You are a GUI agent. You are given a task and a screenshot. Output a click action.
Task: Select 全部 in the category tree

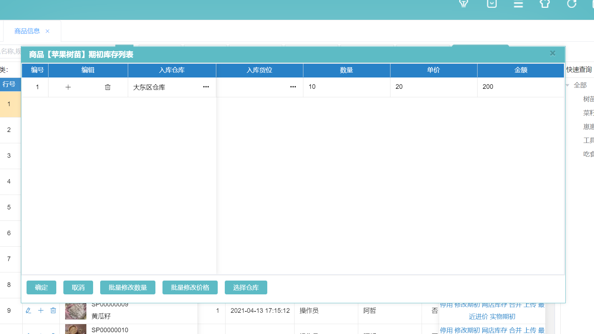click(x=580, y=85)
